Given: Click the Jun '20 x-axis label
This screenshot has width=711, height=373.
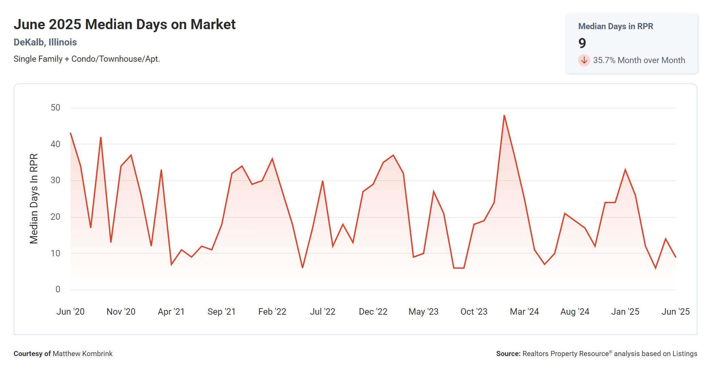Looking at the screenshot, I should (x=71, y=312).
